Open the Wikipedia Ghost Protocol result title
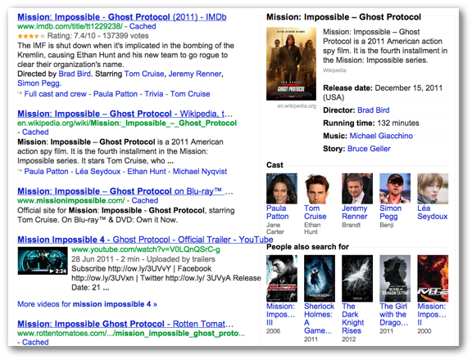472x359 pixels. [x=125, y=114]
